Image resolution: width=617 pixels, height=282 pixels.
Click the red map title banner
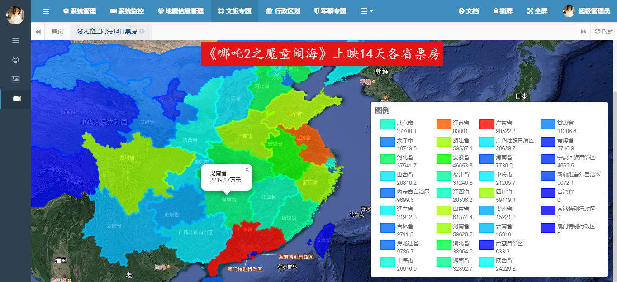pos(322,54)
